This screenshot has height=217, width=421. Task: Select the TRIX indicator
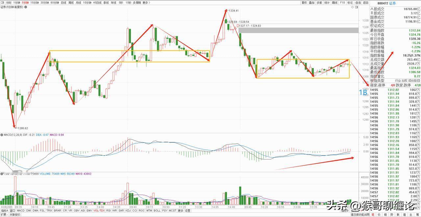coord(49,210)
